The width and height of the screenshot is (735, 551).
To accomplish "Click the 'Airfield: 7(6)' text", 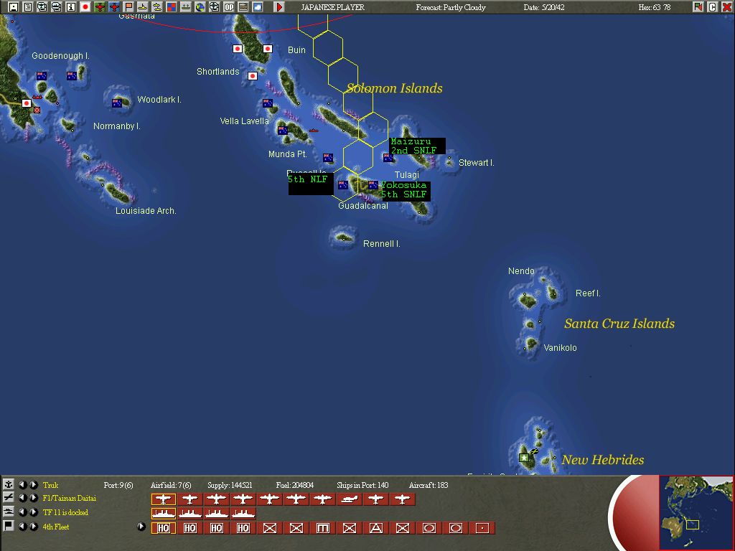I will [x=171, y=485].
